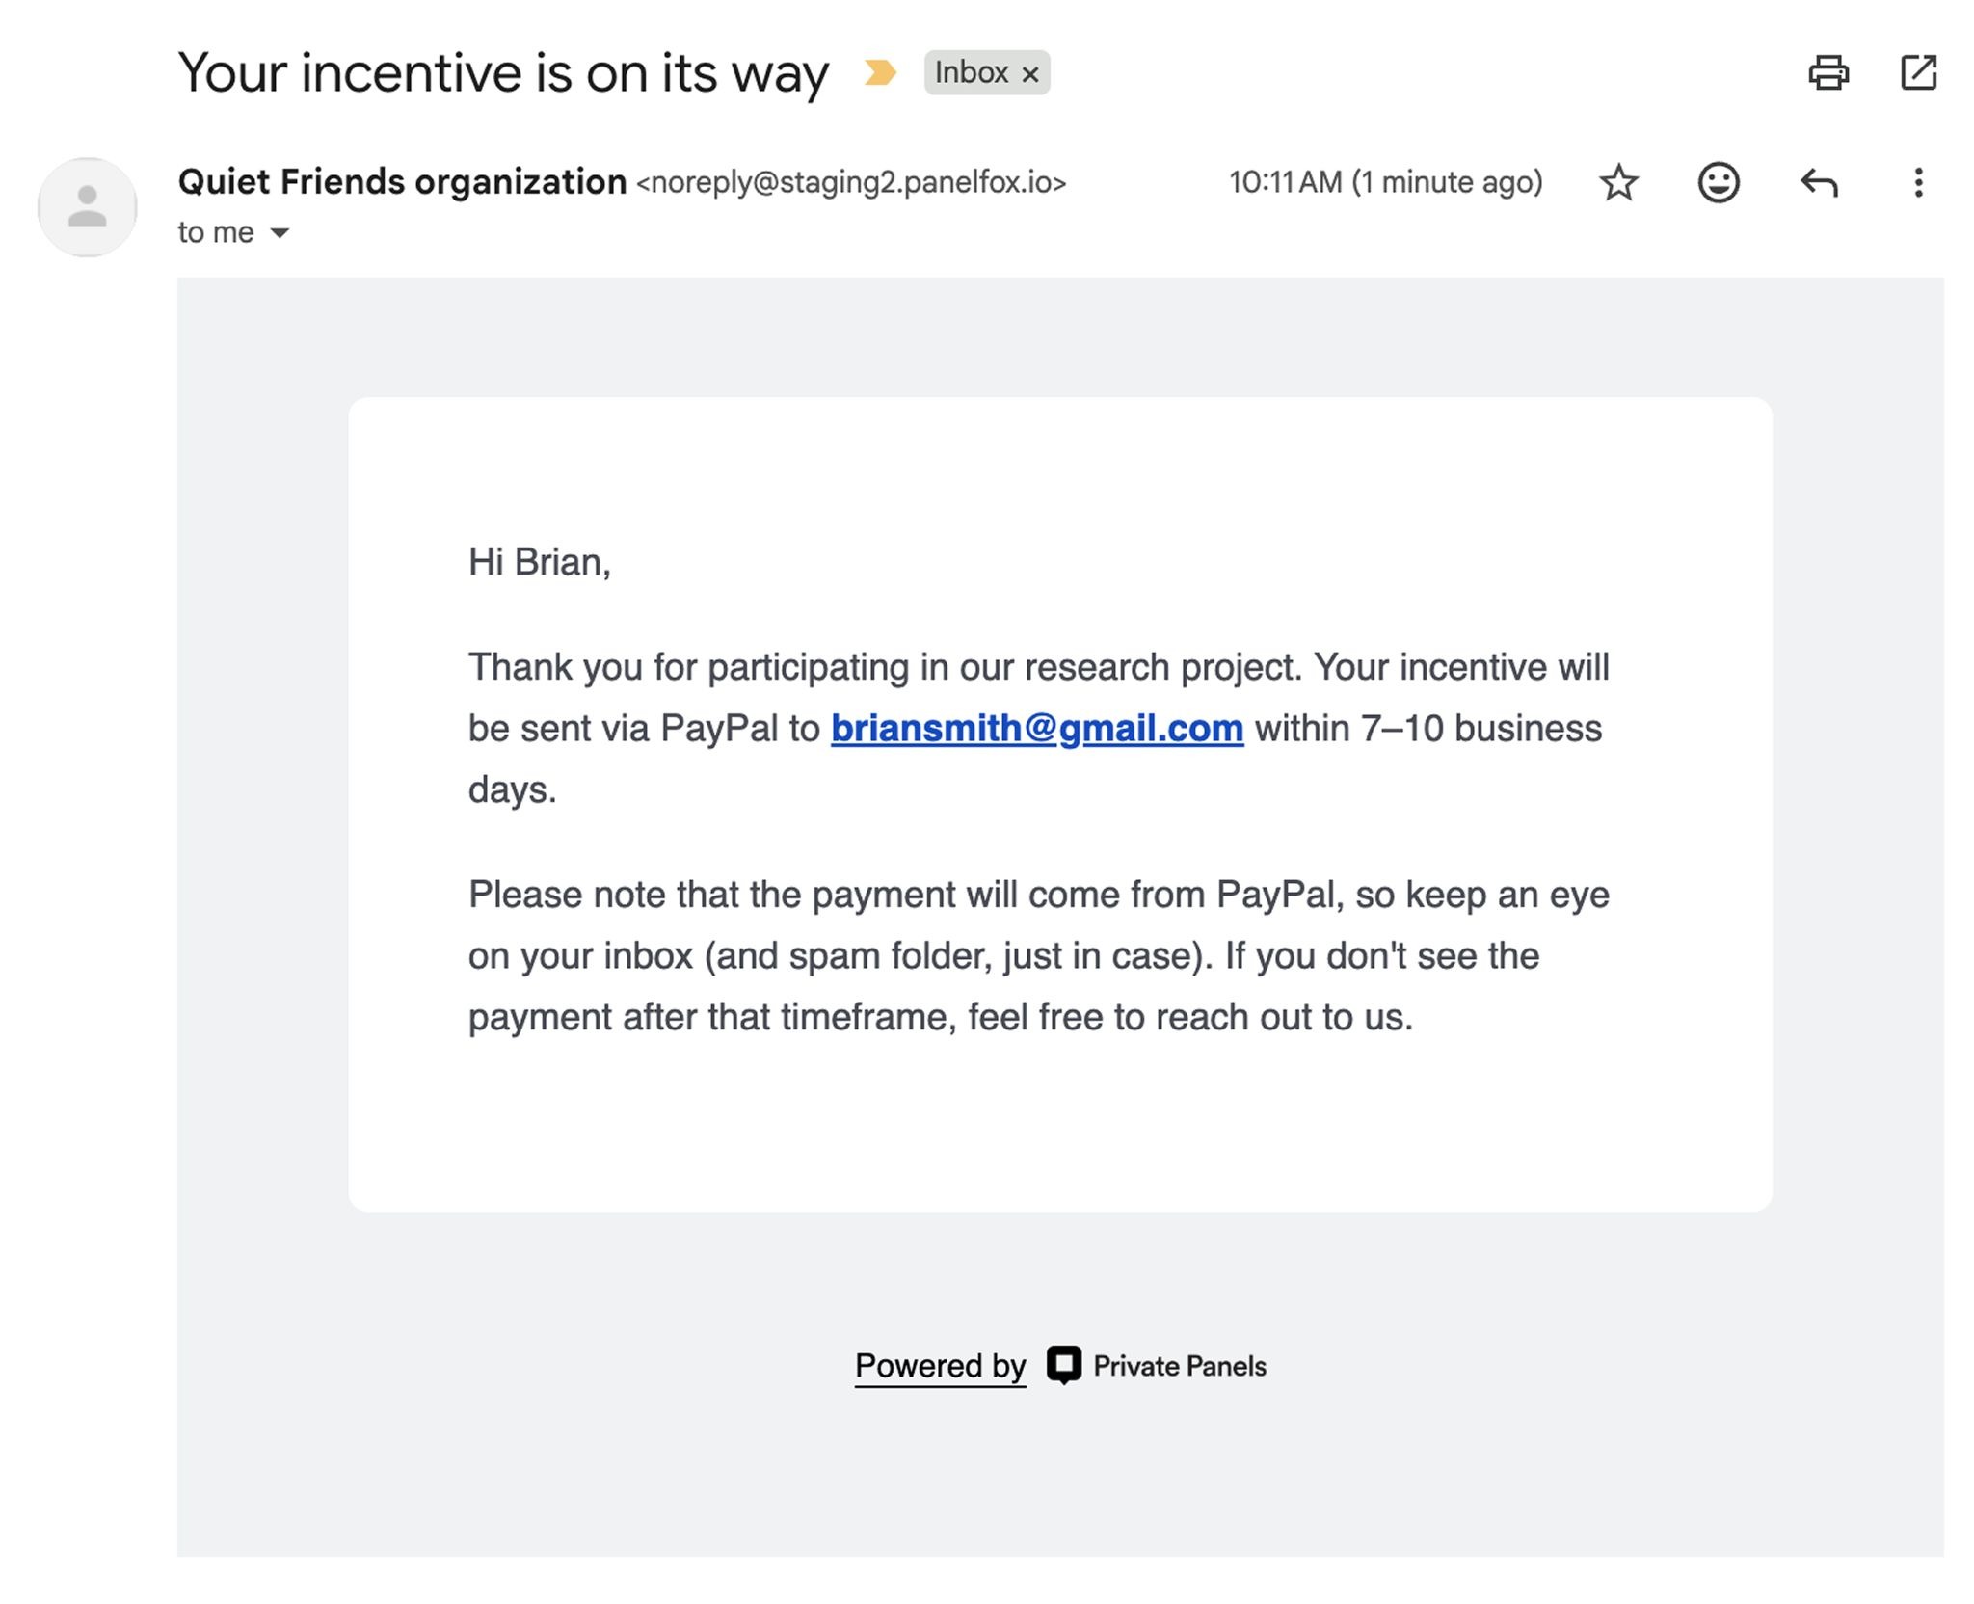Click the Private Panels logo icon
The height and width of the screenshot is (1604, 1974).
(x=1063, y=1365)
